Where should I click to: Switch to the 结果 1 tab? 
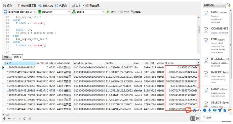pos(17,57)
